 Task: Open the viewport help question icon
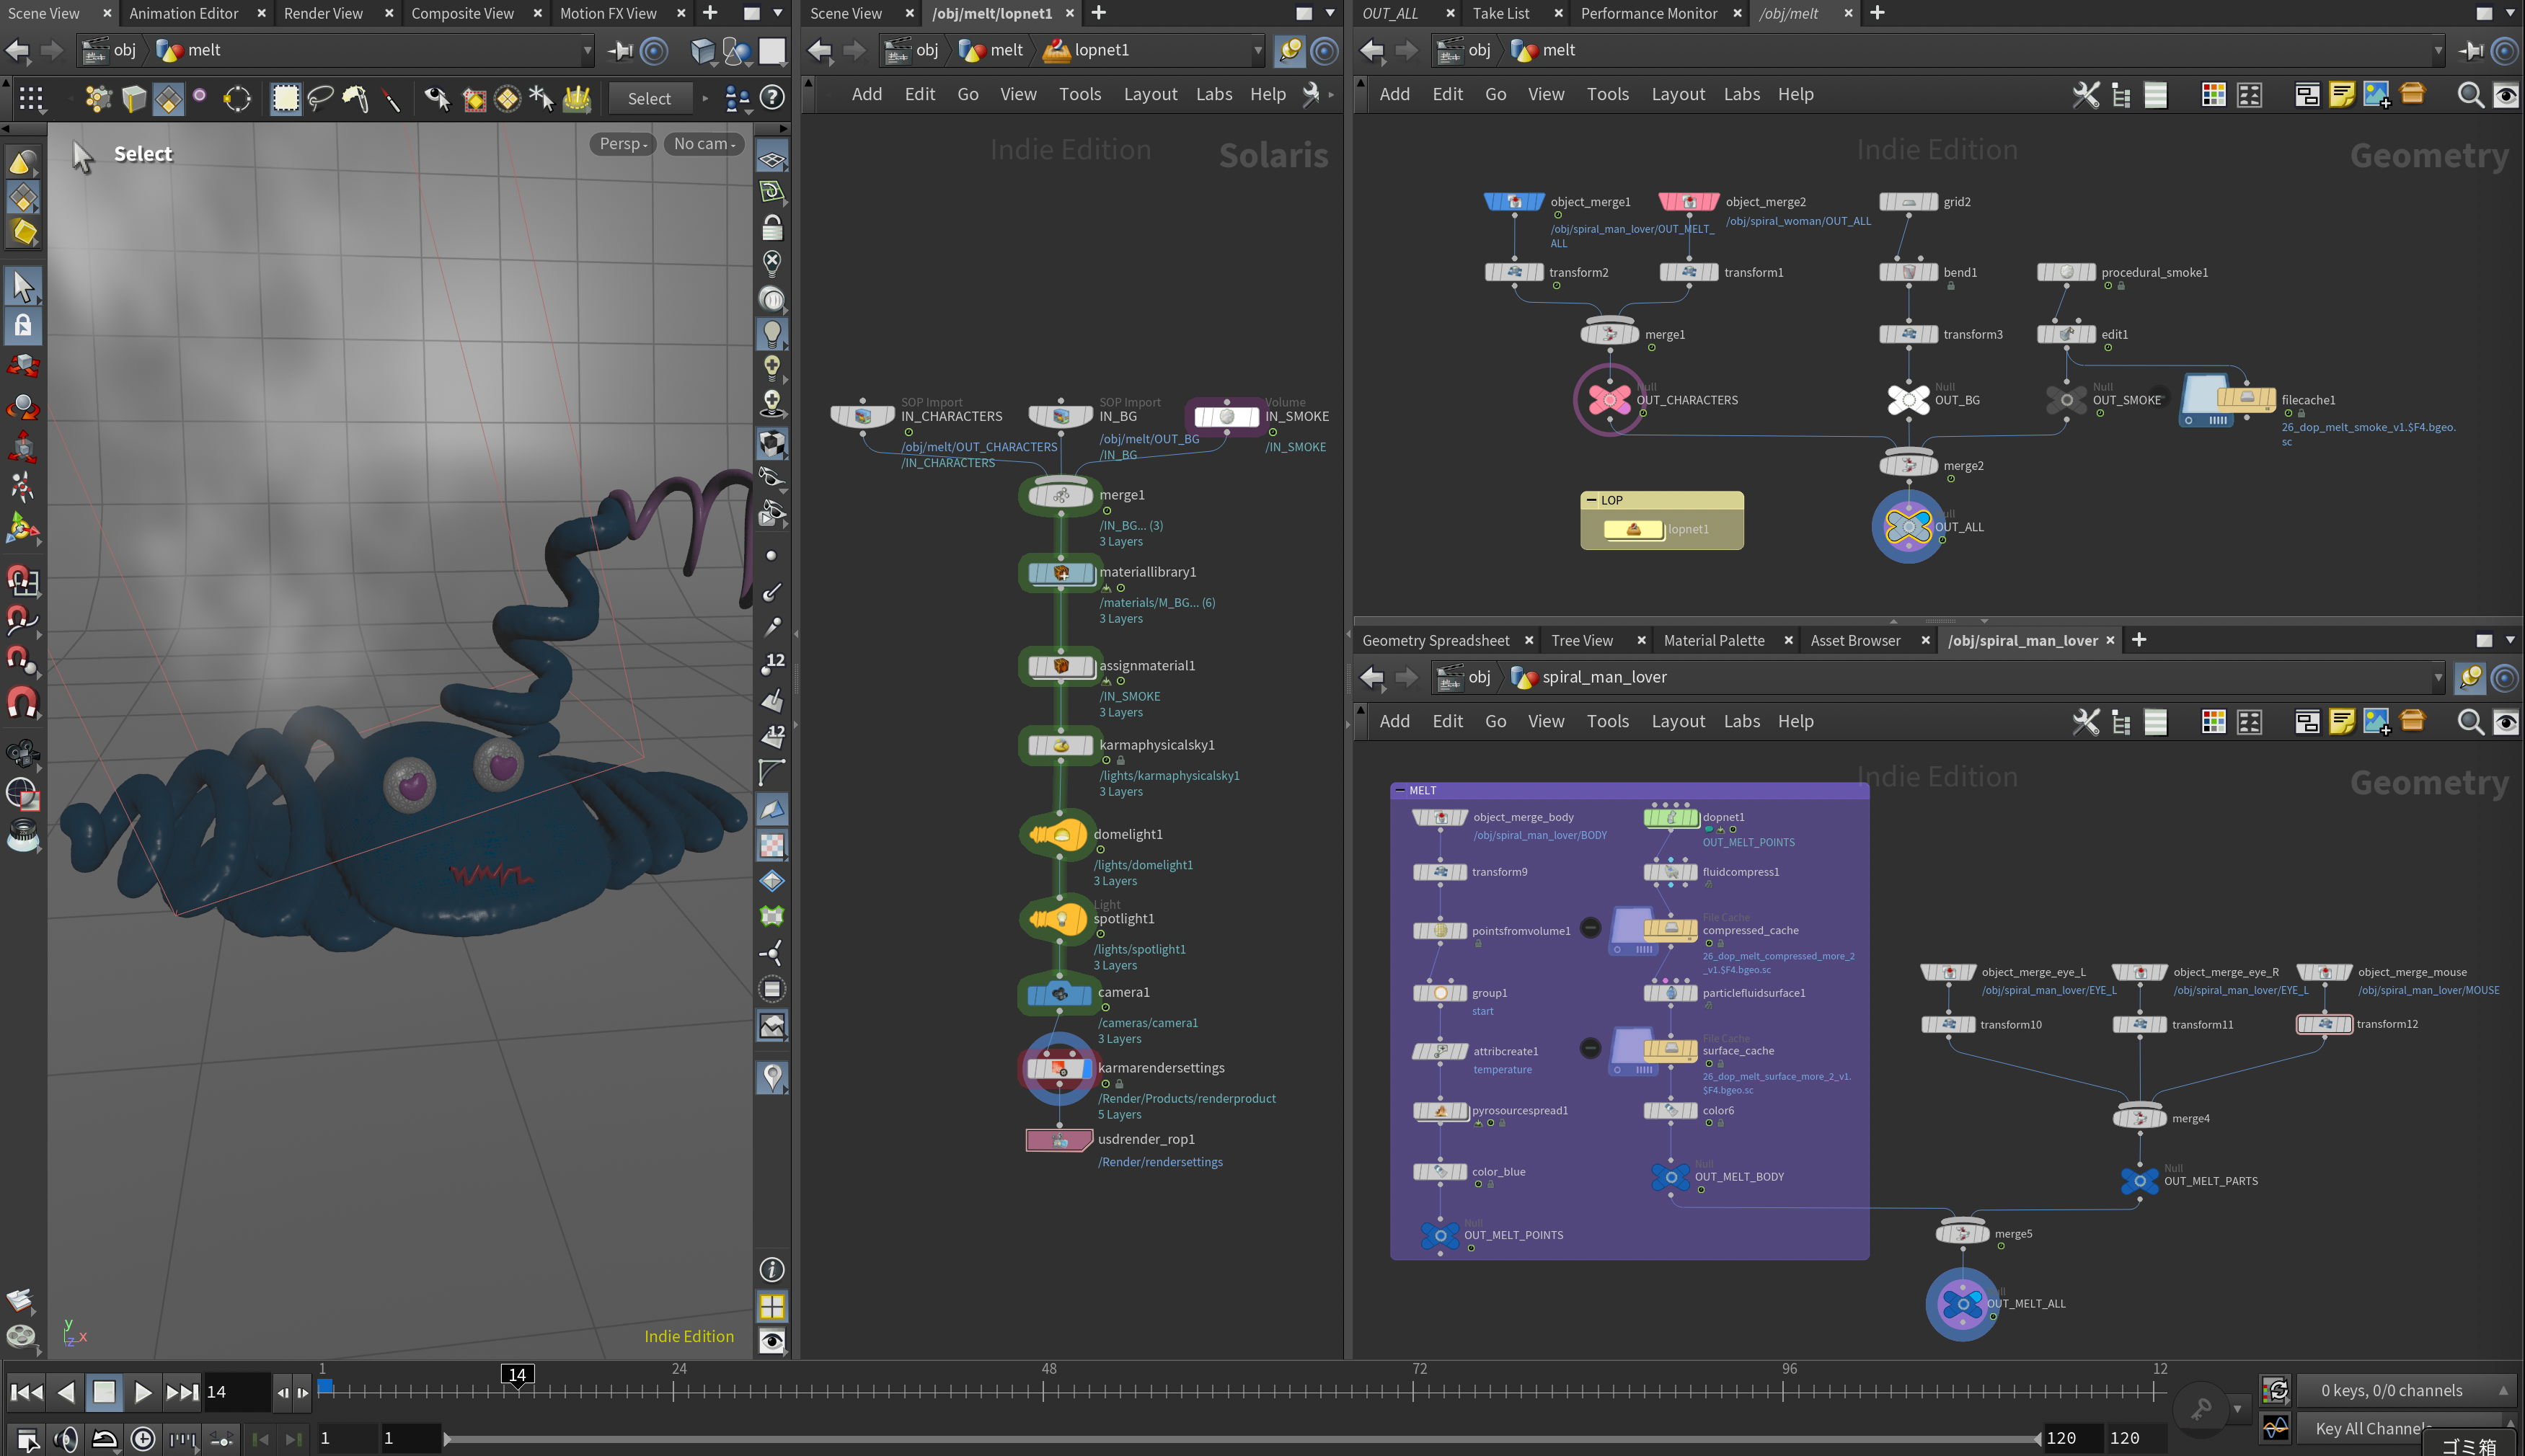tap(772, 98)
